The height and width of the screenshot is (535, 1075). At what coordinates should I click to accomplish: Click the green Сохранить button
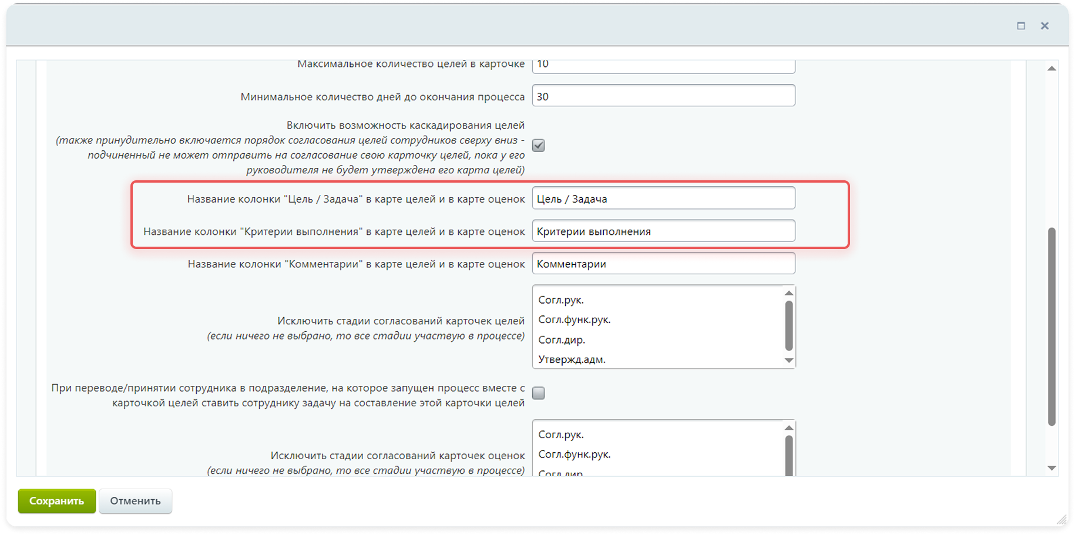coord(56,501)
